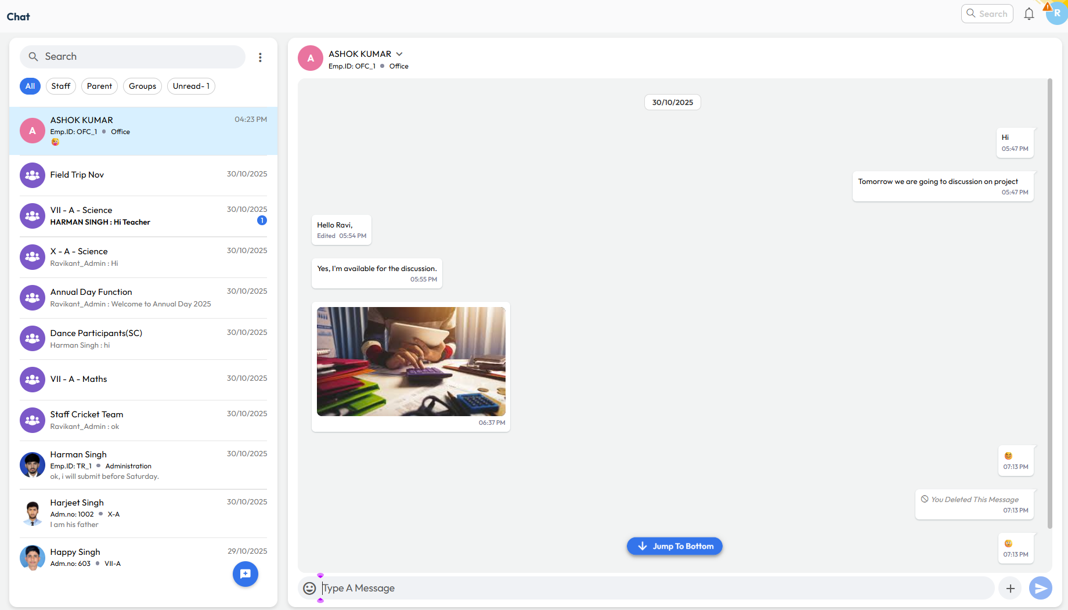Select the All filter chip
Viewport: 1068px width, 610px height.
30,86
